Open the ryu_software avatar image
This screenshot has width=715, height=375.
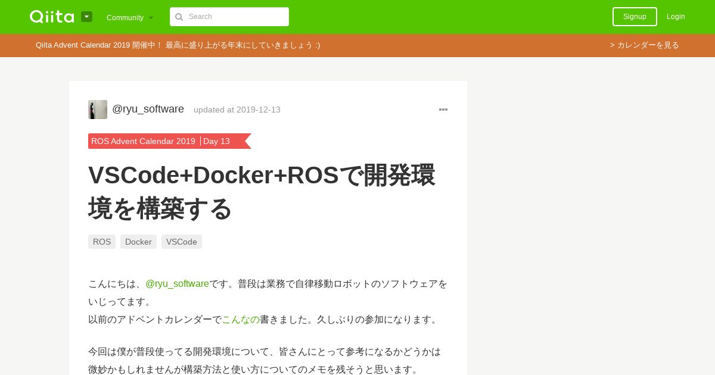click(98, 110)
